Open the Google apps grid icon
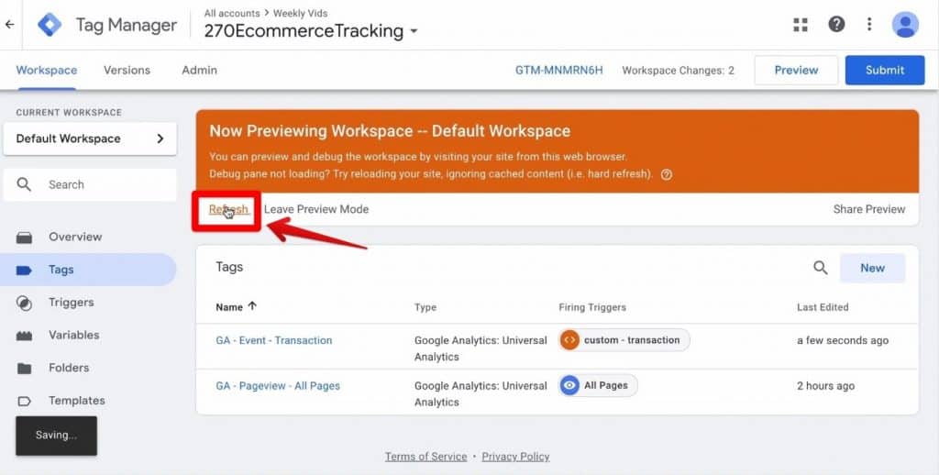The width and height of the screenshot is (939, 475). pos(801,25)
